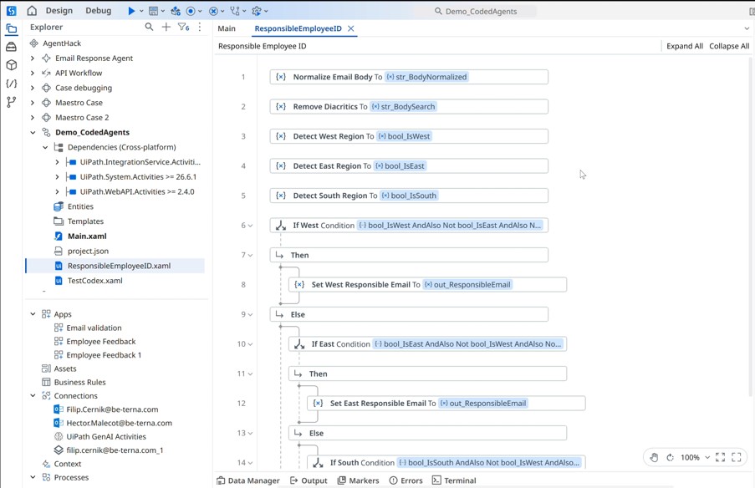755x488 pixels.
Task: Click the publish package icon in toolbar
Action: click(x=176, y=11)
